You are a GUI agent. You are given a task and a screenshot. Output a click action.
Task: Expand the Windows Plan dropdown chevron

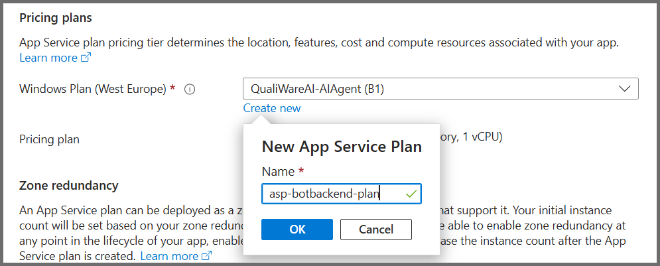tap(624, 89)
